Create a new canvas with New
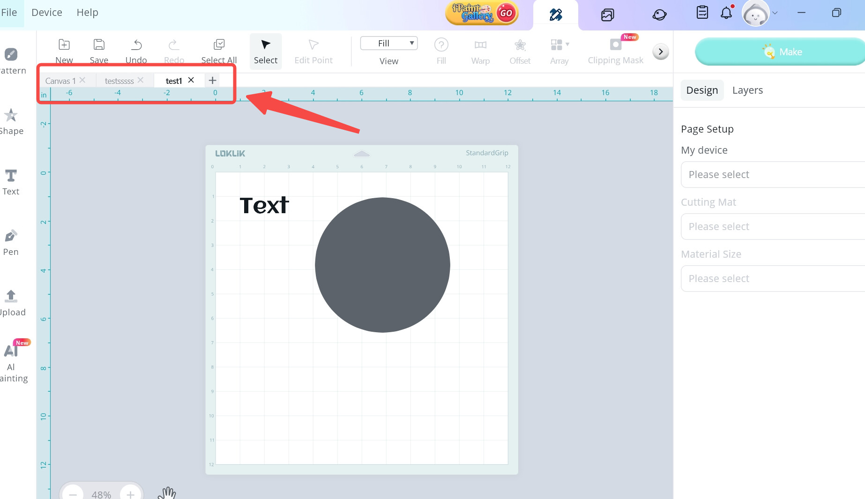Viewport: 865px width, 499px height. [64, 51]
